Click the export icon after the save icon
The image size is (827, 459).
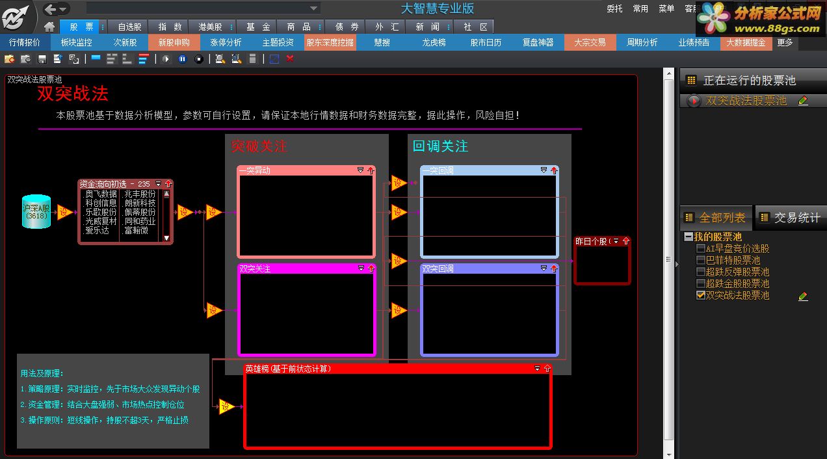(57, 59)
